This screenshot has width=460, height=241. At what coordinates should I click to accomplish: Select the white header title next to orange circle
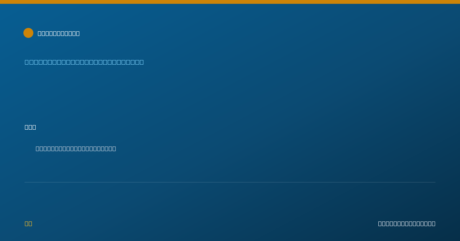(x=59, y=33)
